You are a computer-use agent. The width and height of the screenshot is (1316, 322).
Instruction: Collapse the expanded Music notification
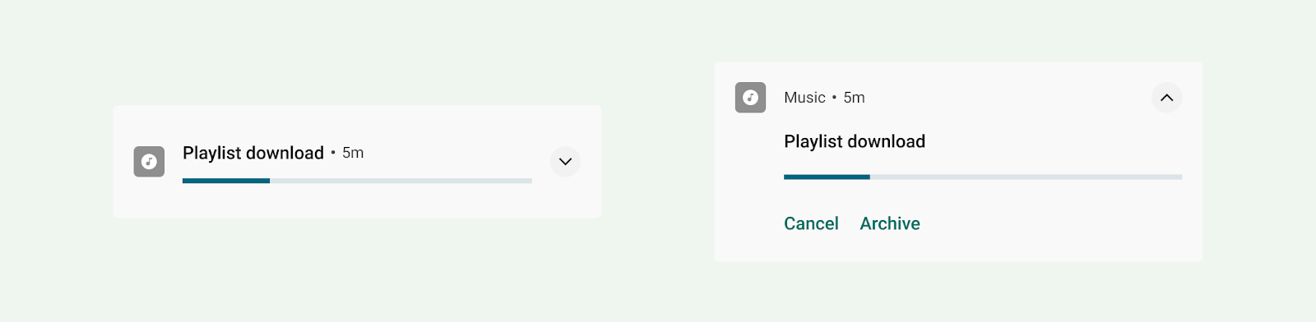(1166, 98)
